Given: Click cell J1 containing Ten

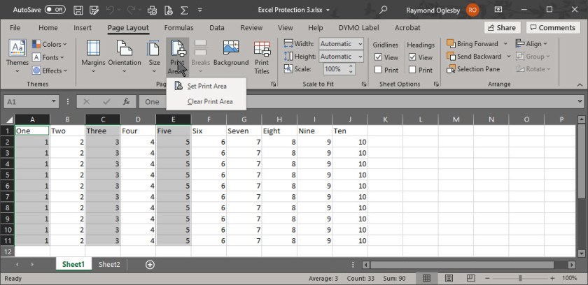Looking at the screenshot, I should 350,131.
